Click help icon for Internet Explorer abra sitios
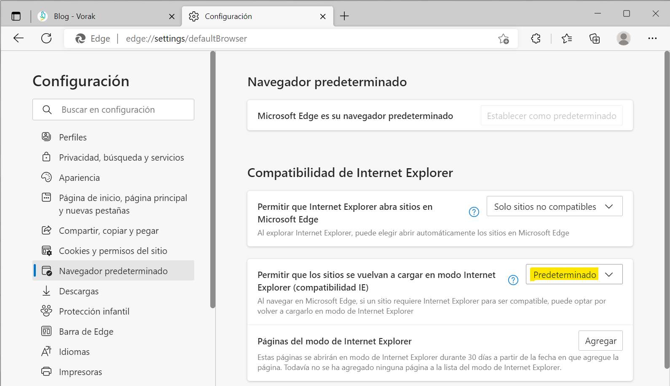 click(474, 212)
